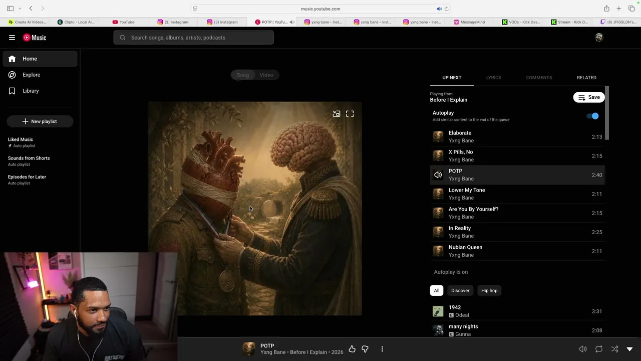Go to Home in the sidebar
This screenshot has width=641, height=361.
40,59
